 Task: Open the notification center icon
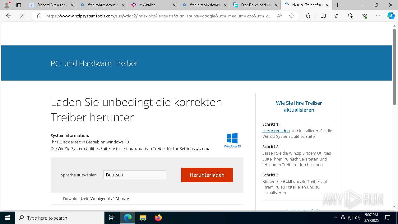pos(388,218)
